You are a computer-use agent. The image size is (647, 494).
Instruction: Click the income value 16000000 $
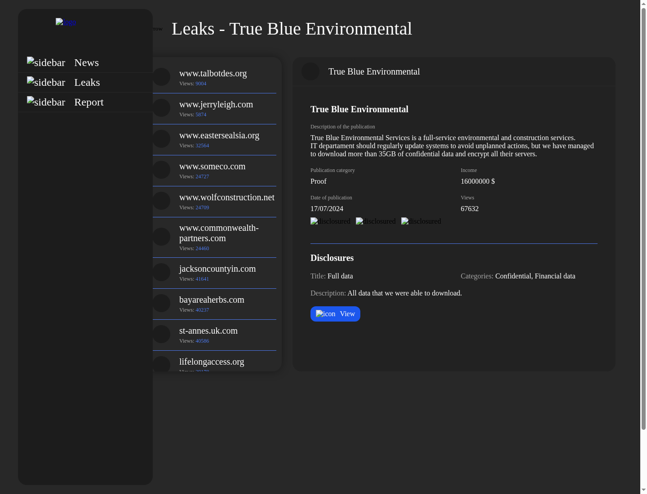coord(478,181)
